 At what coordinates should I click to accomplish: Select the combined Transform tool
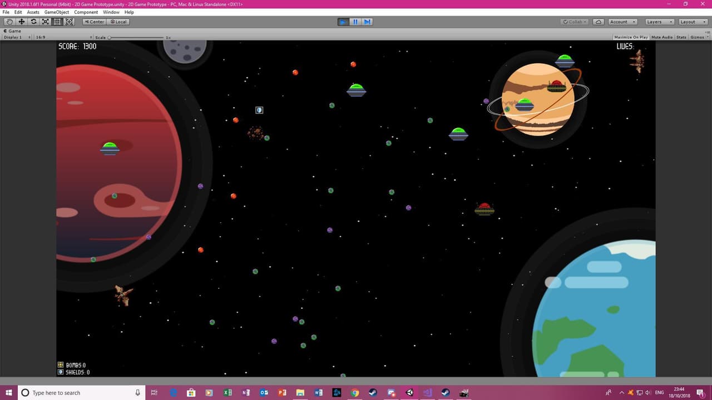click(x=70, y=22)
